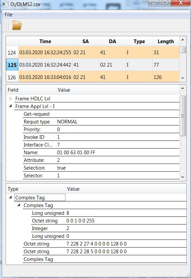Minimize the DLMS2.csv window
191x278 pixels.
pyautogui.click(x=154, y=3)
